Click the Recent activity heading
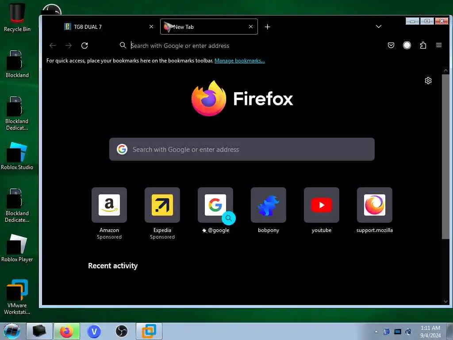453x340 pixels. 113,266
